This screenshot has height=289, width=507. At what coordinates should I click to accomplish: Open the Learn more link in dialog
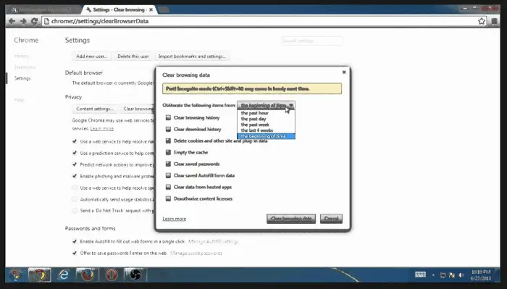(175, 219)
